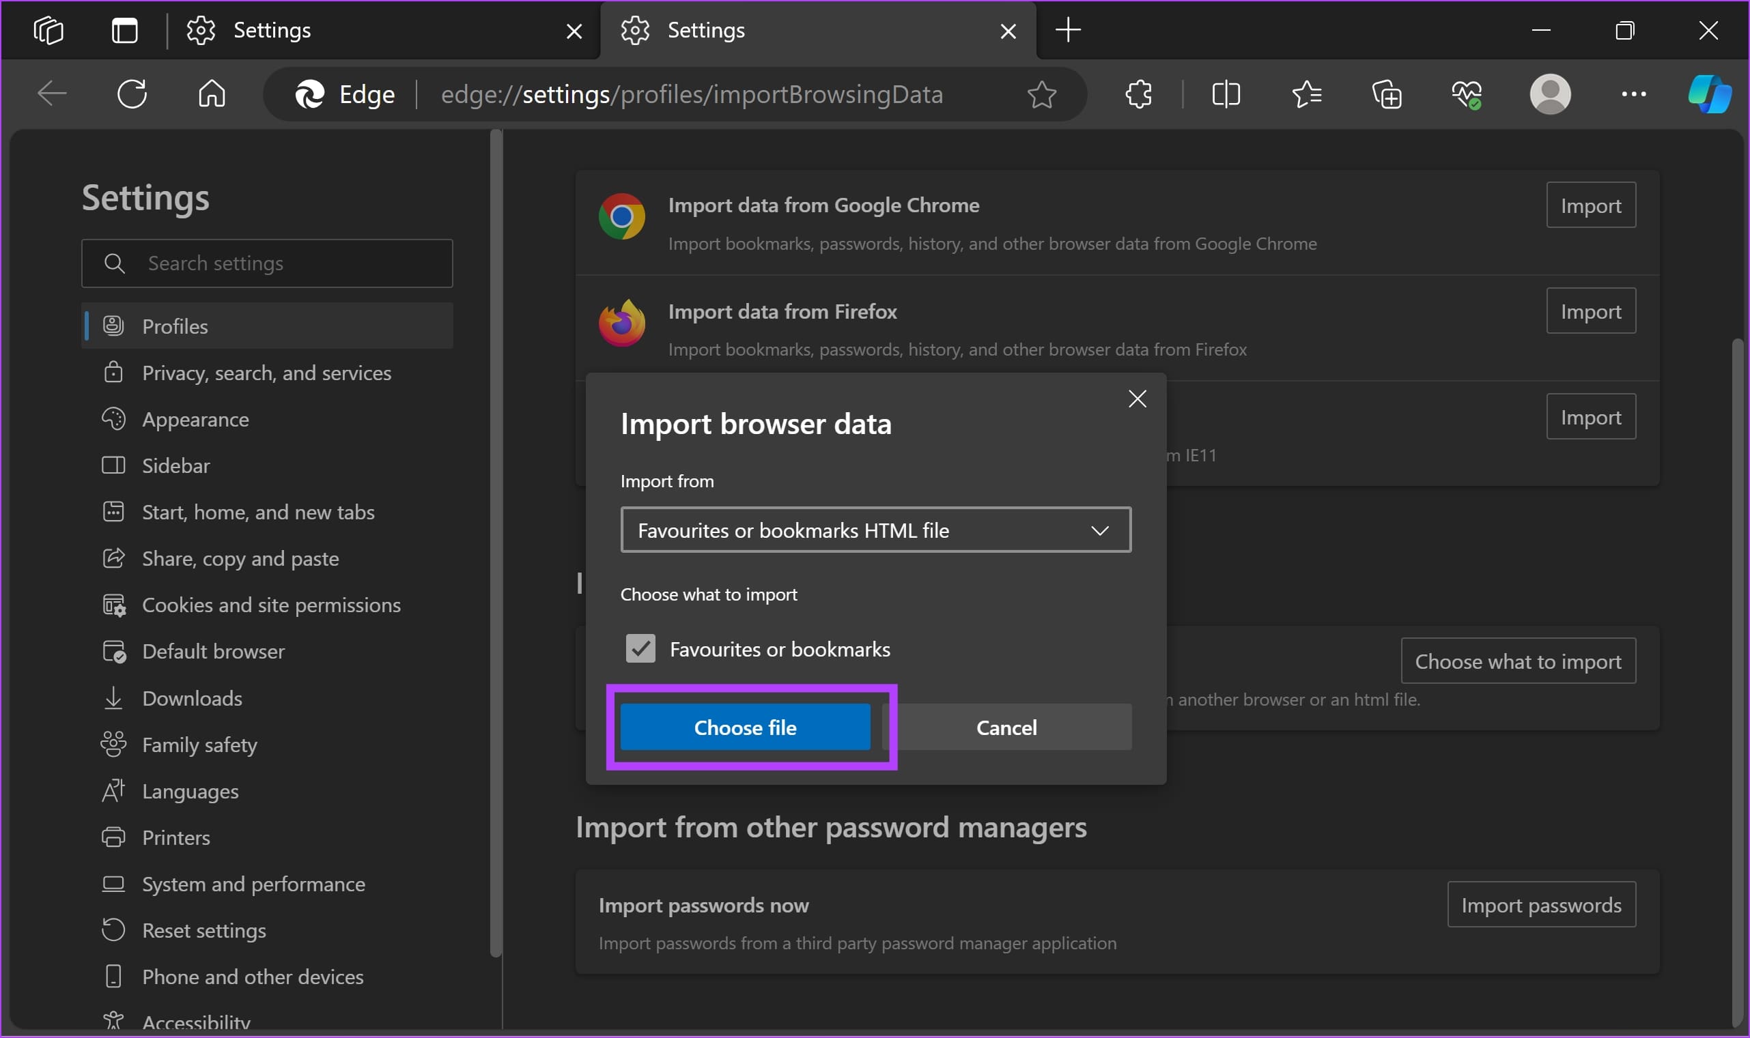The image size is (1750, 1038).
Task: Click the Favorites/Collections icon in toolbar
Action: [1308, 94]
